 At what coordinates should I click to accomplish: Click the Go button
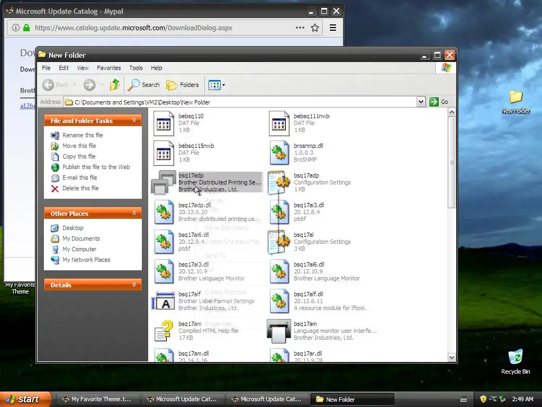pos(439,102)
